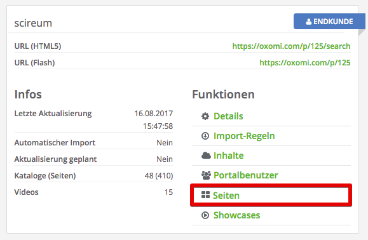Select the scireum card title
This screenshot has height=240, width=368.
click(33, 23)
